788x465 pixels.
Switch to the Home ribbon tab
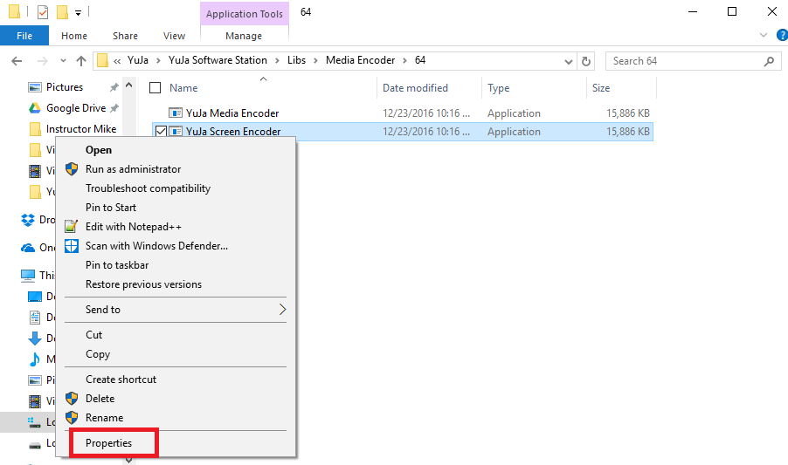pyautogui.click(x=74, y=36)
